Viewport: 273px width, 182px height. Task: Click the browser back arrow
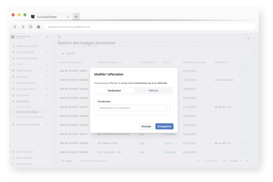pos(15,27)
